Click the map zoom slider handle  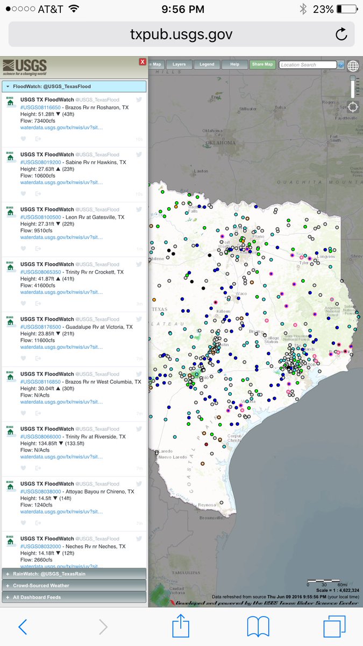[353, 79]
